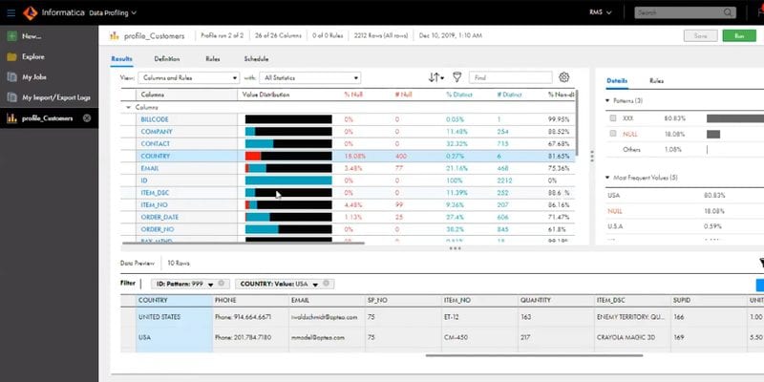This screenshot has width=764, height=382.
Task: Collapse the Most Frequent Values section
Action: point(607,178)
